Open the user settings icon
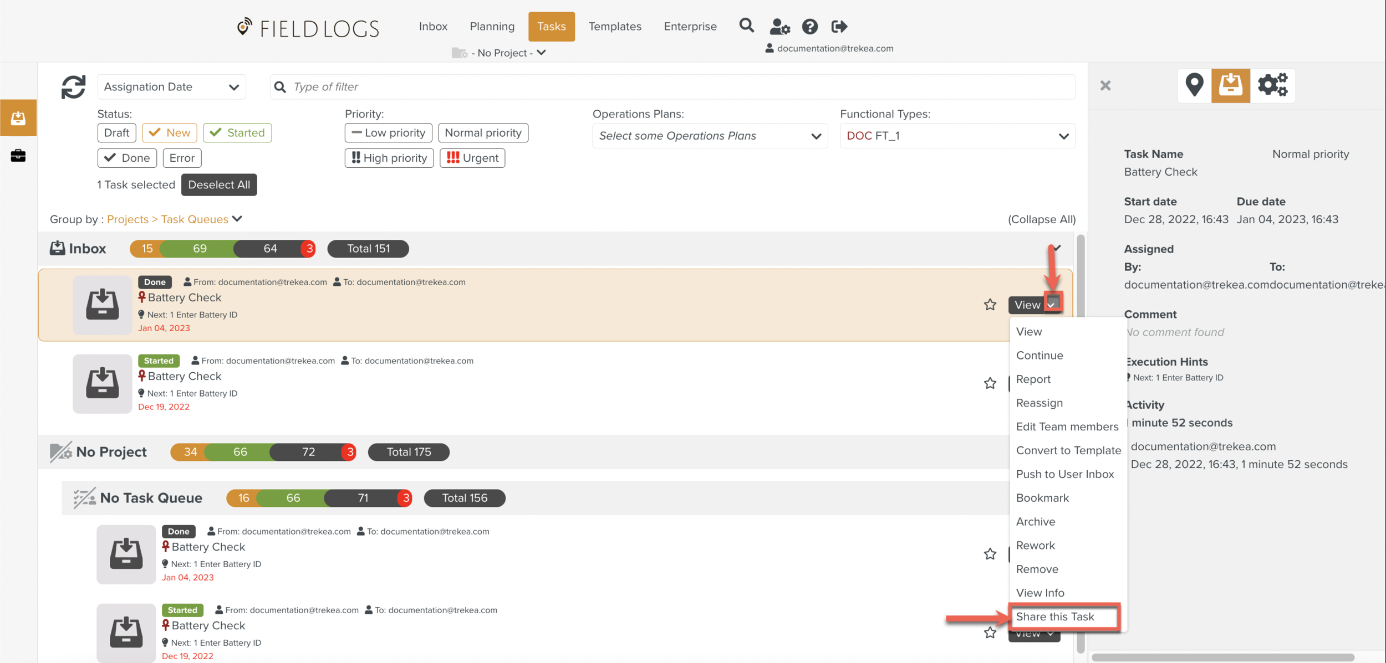Viewport: 1386px width, 663px height. point(779,26)
